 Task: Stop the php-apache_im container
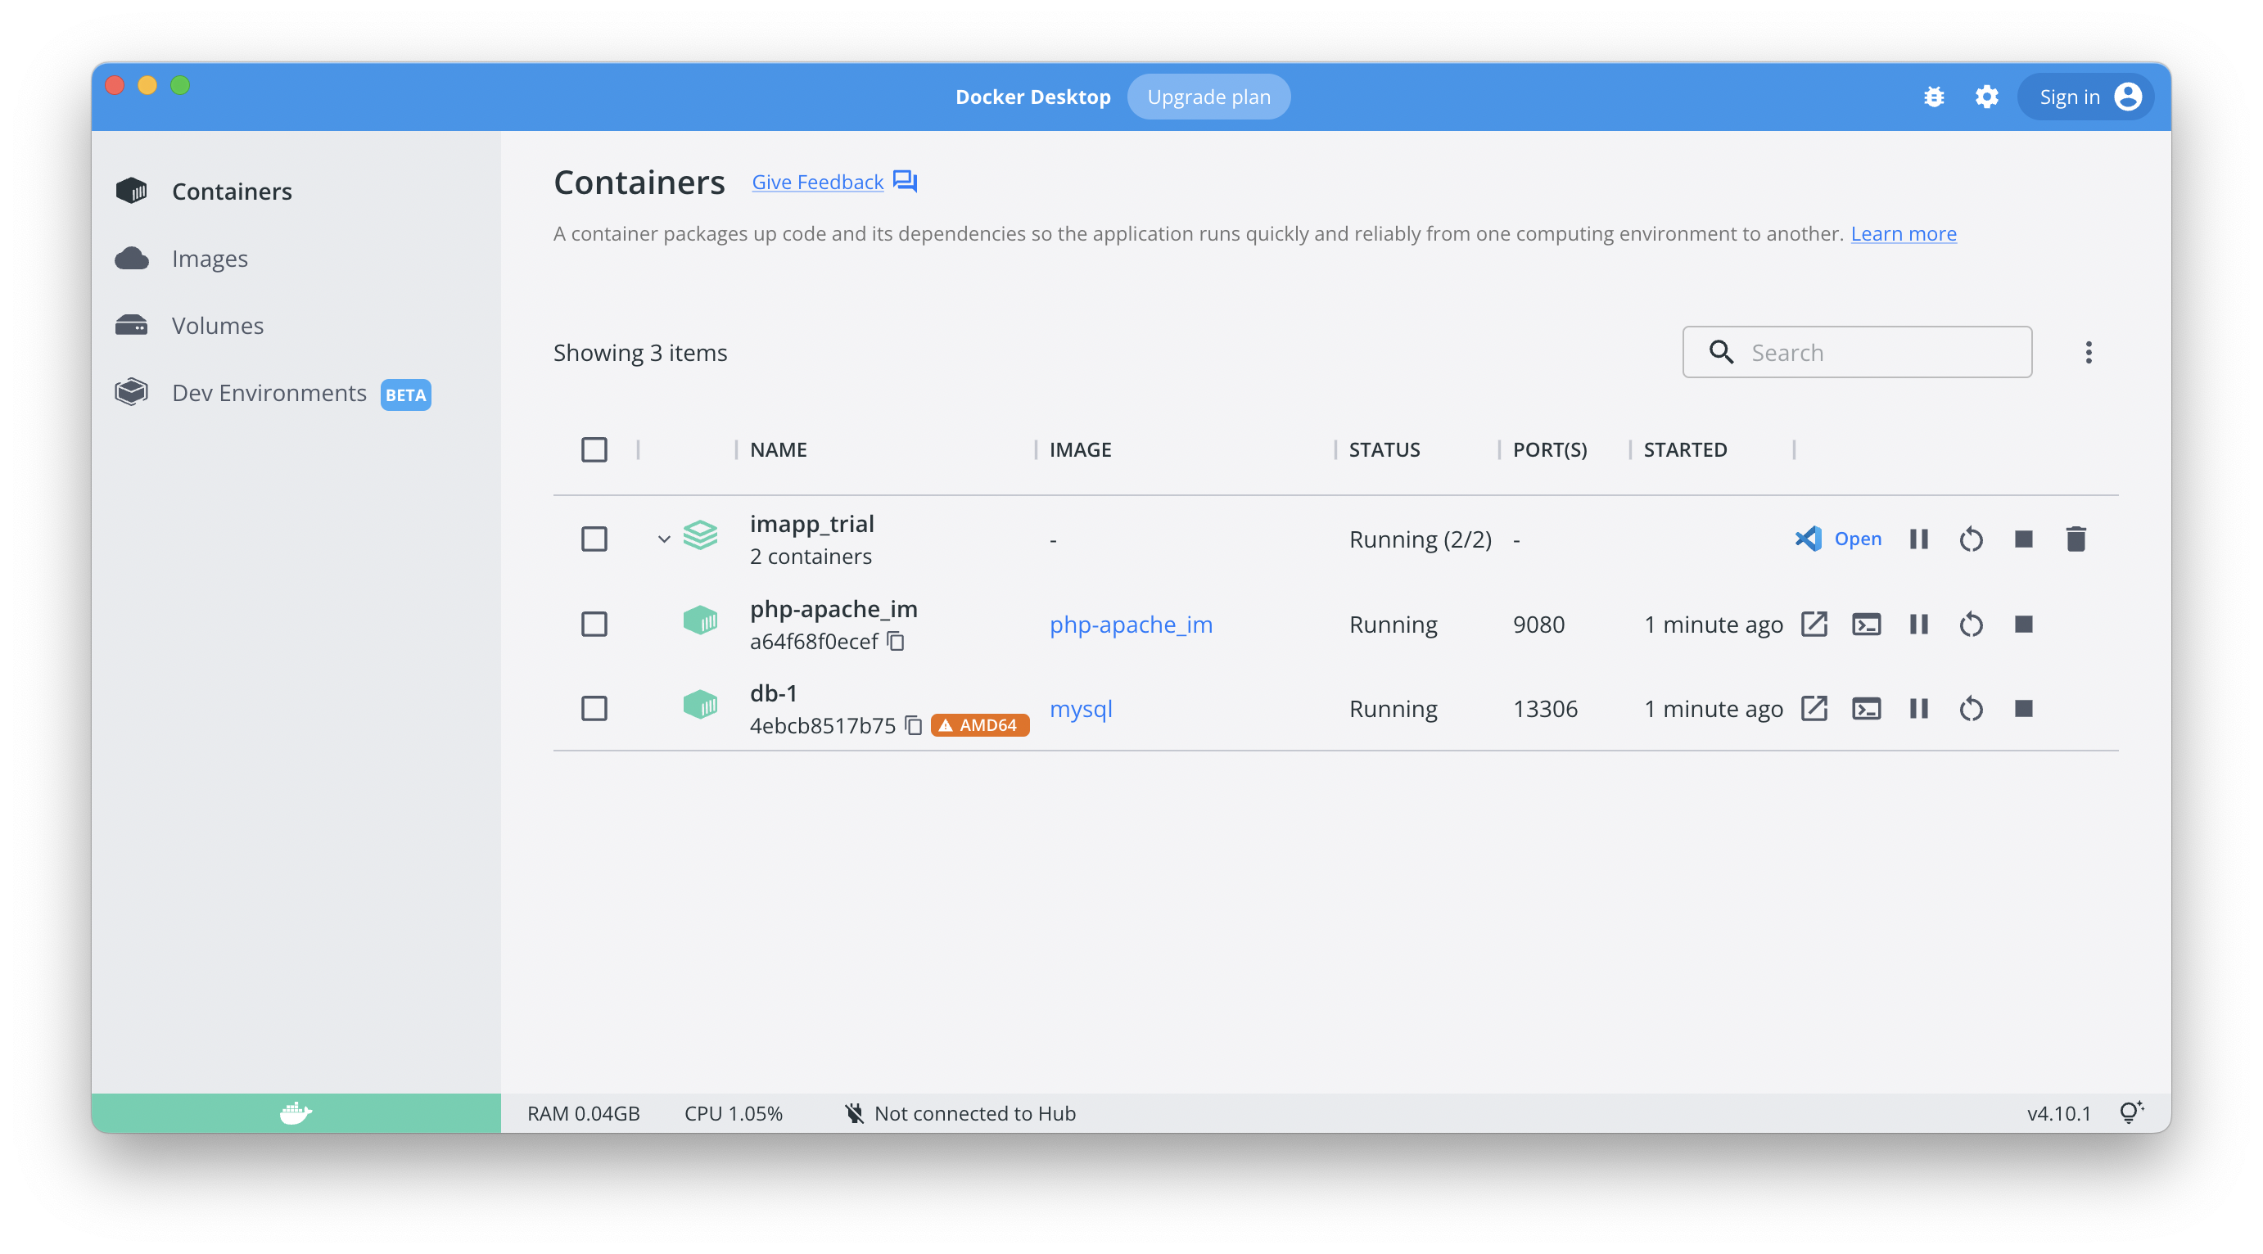2023,624
